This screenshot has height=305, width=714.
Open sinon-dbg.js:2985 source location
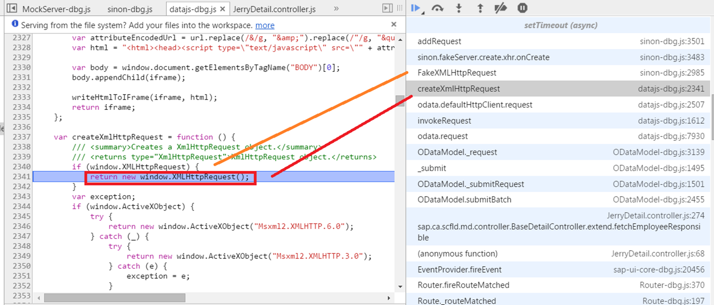click(672, 73)
